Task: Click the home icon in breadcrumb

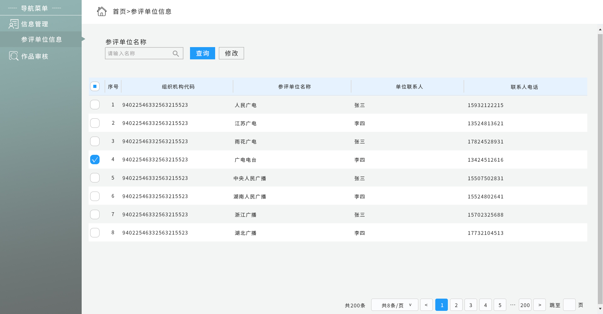Action: pos(101,12)
